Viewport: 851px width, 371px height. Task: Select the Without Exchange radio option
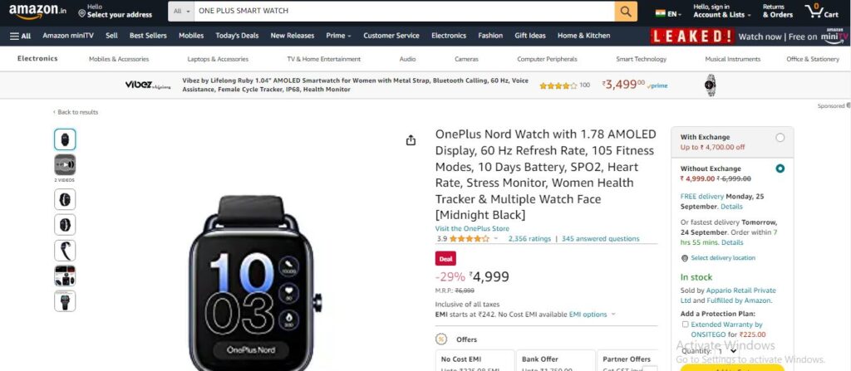click(780, 168)
